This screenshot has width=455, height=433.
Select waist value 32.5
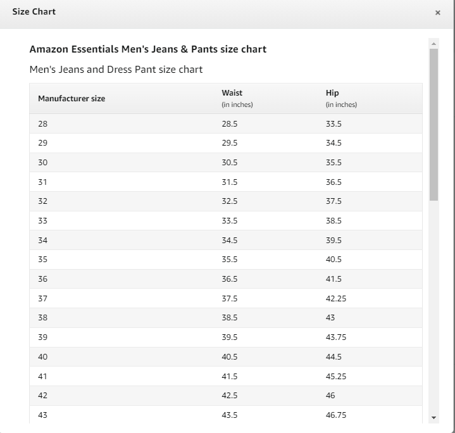230,201
